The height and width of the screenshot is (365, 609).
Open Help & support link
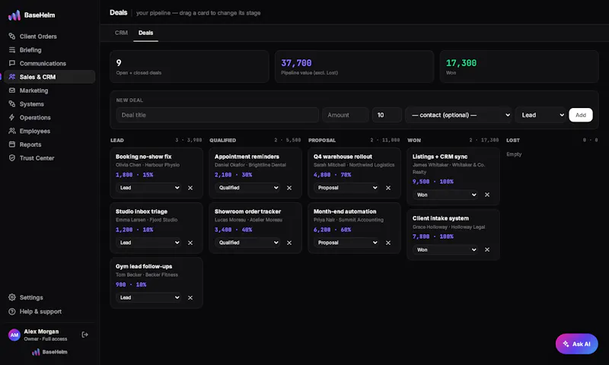[x=40, y=312]
